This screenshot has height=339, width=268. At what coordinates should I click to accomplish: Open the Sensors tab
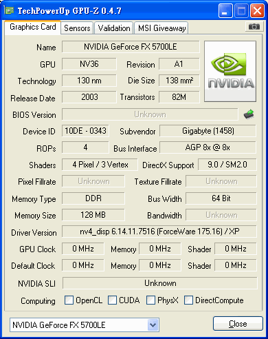click(77, 28)
